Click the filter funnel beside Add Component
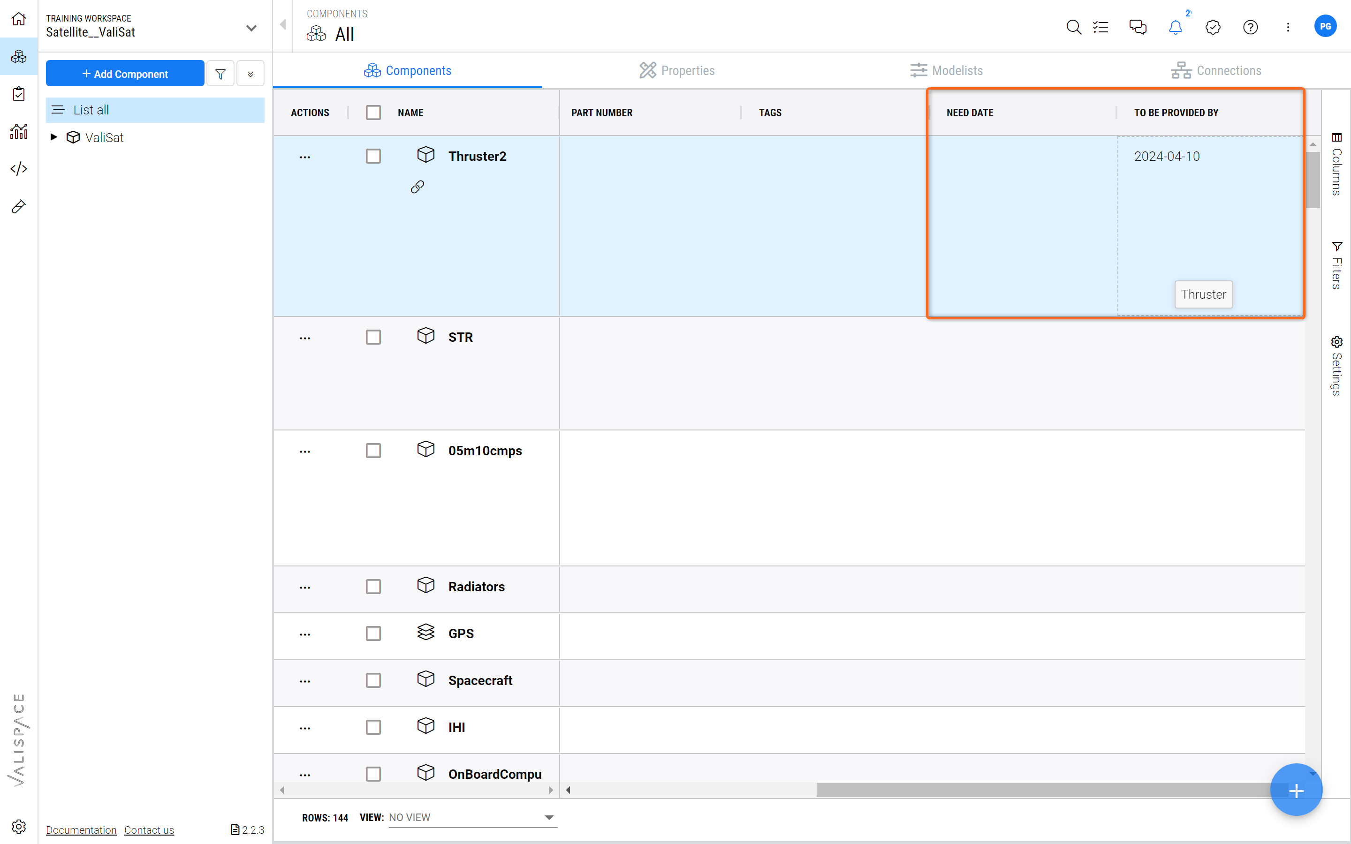Screen dimensions: 1351x844 point(220,74)
